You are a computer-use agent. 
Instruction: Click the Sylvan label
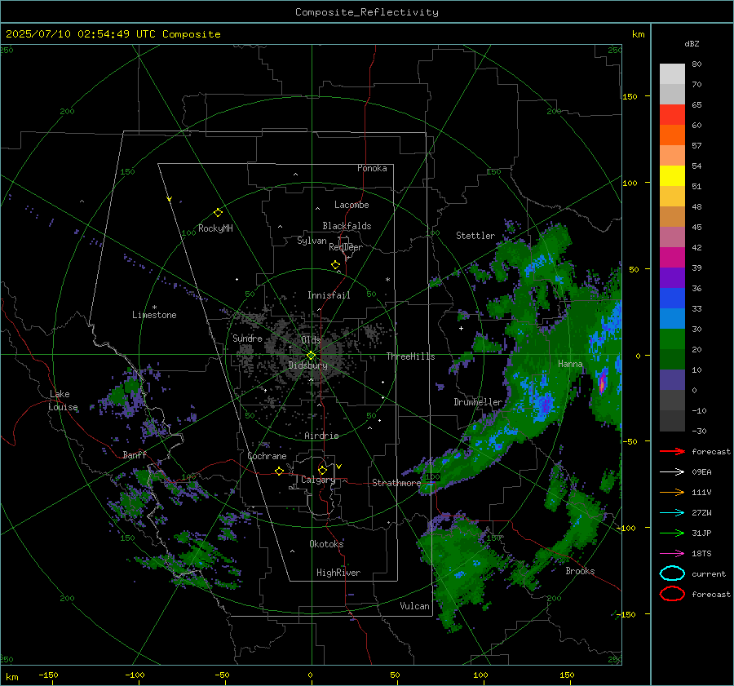coord(312,241)
